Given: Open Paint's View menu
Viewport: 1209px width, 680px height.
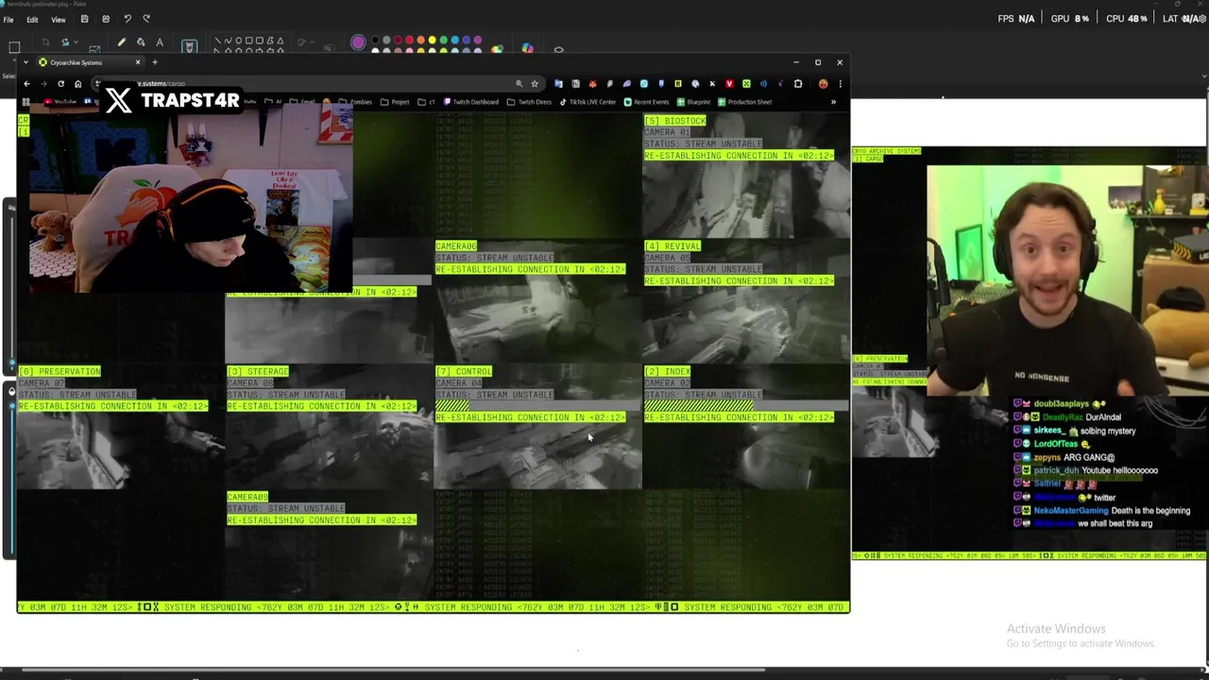Looking at the screenshot, I should pyautogui.click(x=58, y=19).
